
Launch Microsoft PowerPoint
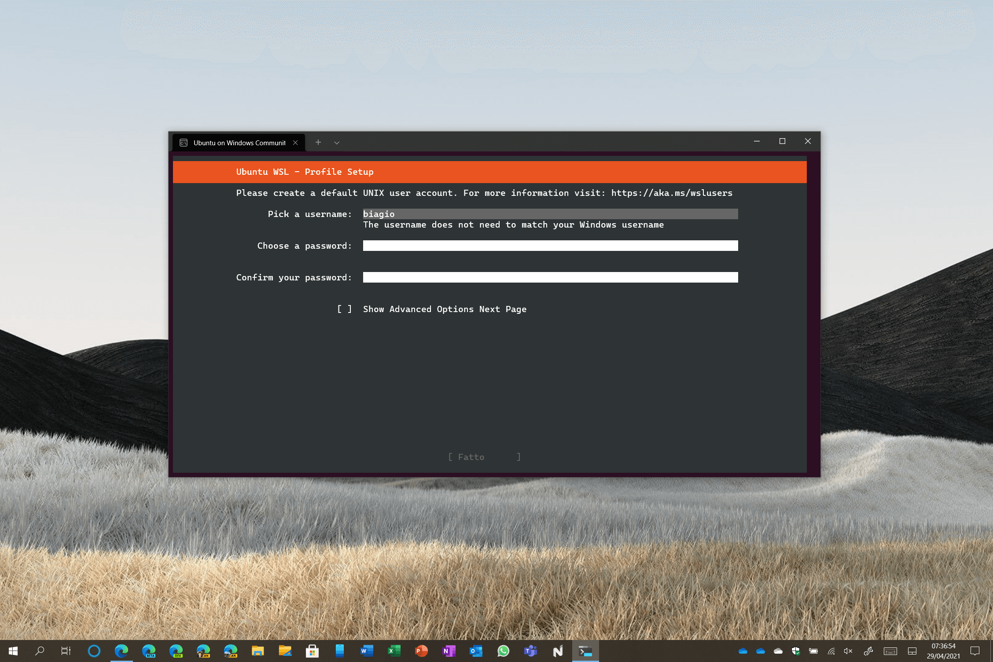422,651
